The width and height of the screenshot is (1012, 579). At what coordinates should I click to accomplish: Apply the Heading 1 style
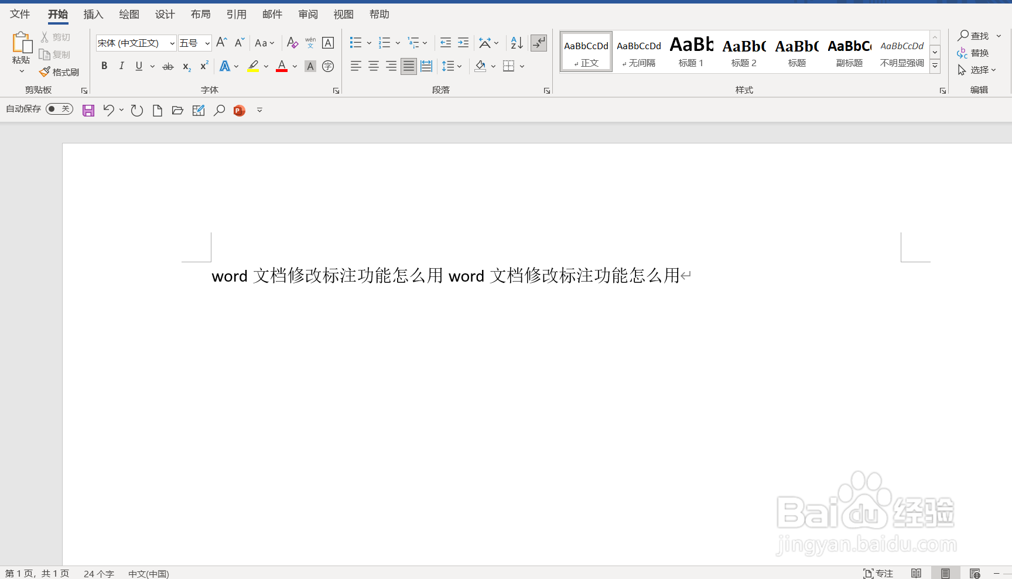pyautogui.click(x=691, y=52)
